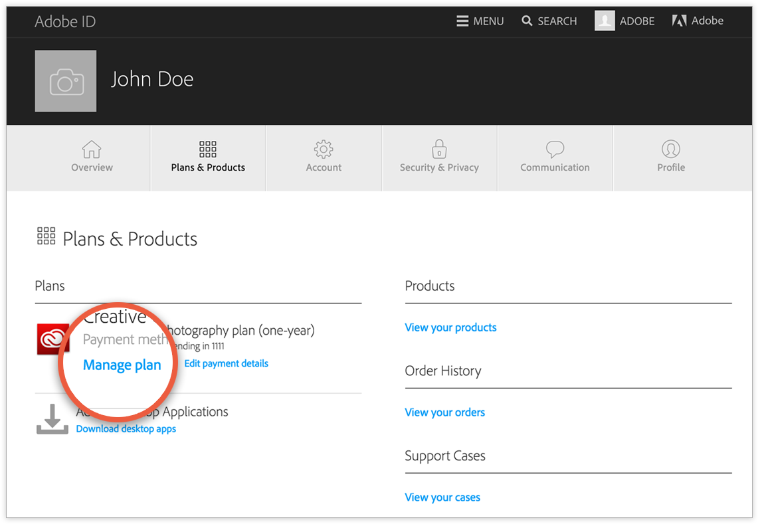This screenshot has height=524, width=758.
Task: Open View your products link
Action: tap(450, 327)
